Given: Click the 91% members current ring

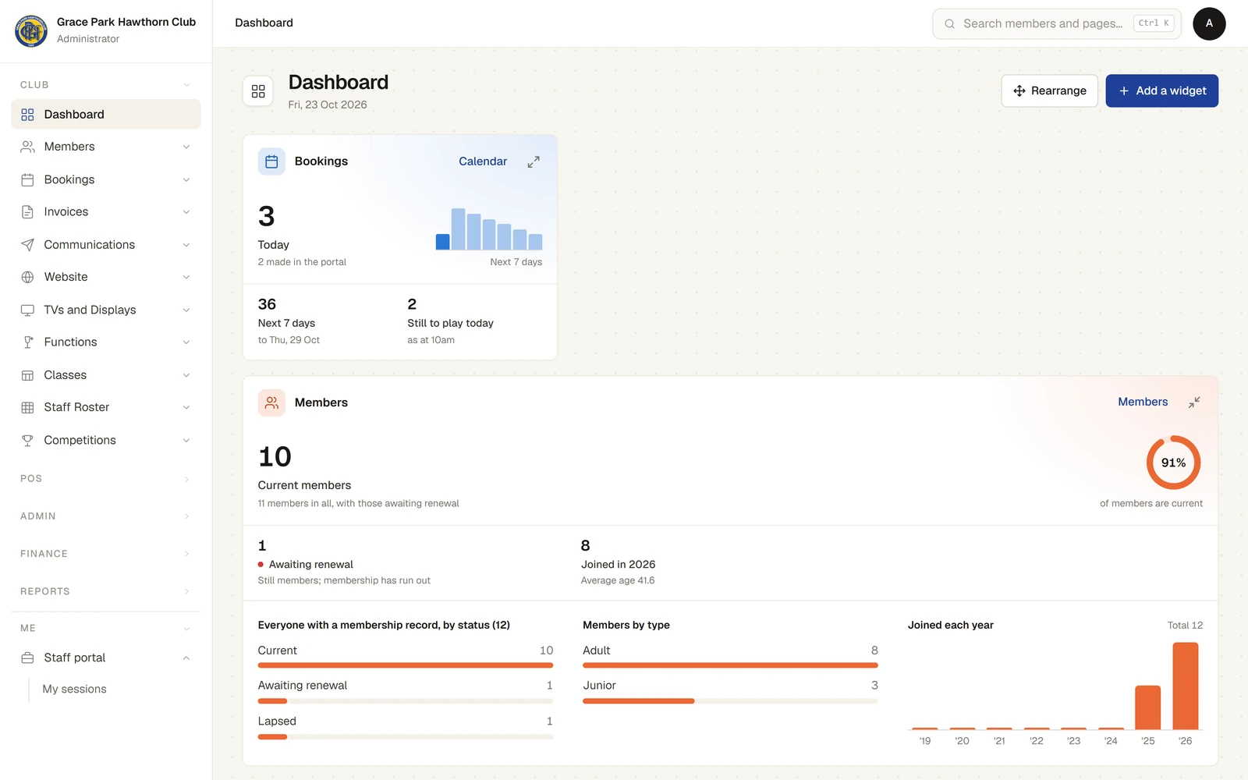Looking at the screenshot, I should pos(1173,463).
